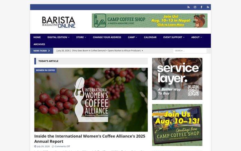Open the first RSS feed icon
This screenshot has width=241, height=151.
coord(188,7)
